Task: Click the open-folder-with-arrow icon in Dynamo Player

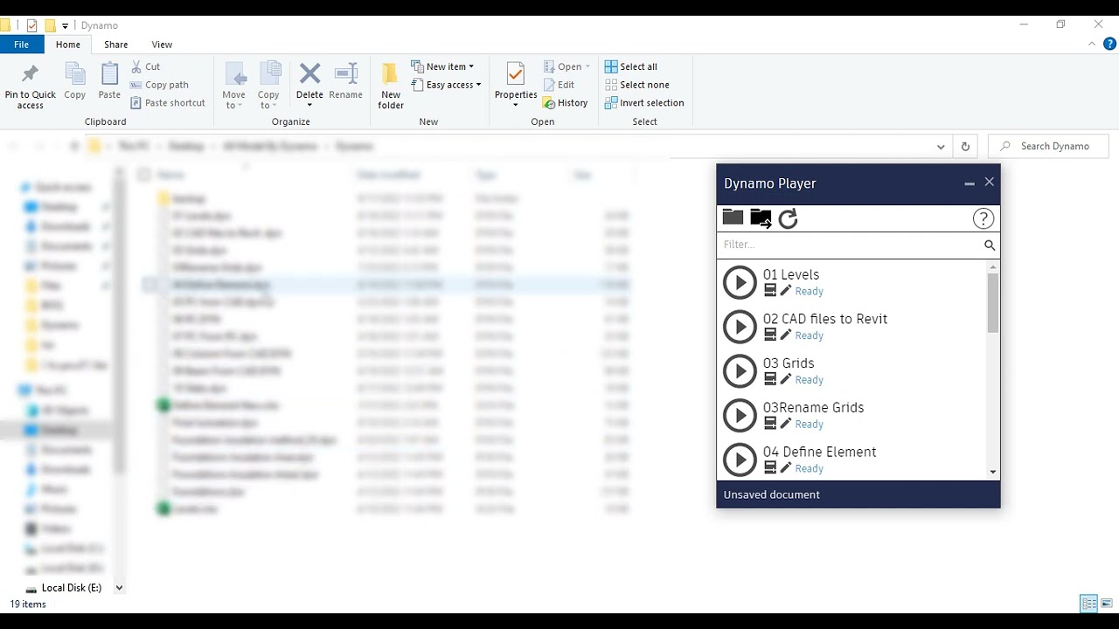Action: tap(761, 218)
